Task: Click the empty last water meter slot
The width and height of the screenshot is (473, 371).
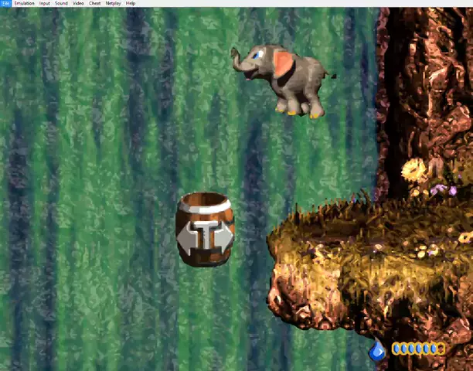Action: click(x=441, y=349)
